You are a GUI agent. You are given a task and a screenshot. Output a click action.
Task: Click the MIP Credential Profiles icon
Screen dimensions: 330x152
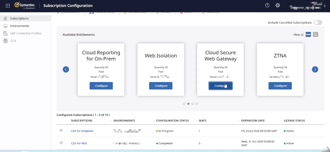click(6, 33)
